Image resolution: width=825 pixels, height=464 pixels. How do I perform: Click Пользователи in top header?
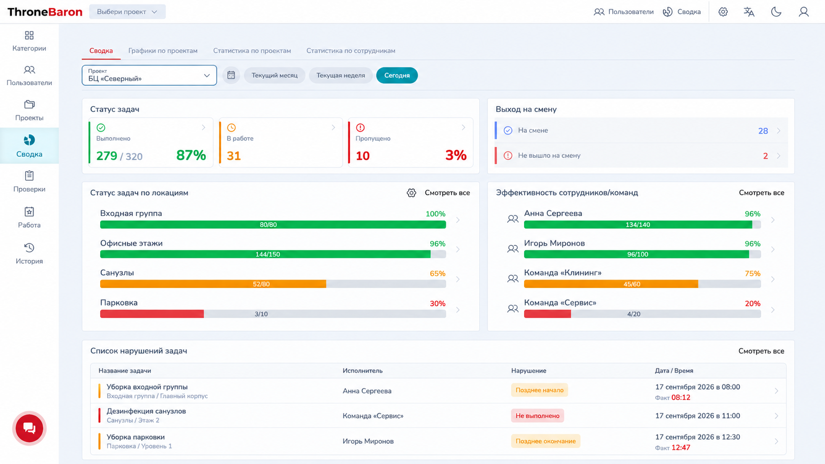point(624,12)
